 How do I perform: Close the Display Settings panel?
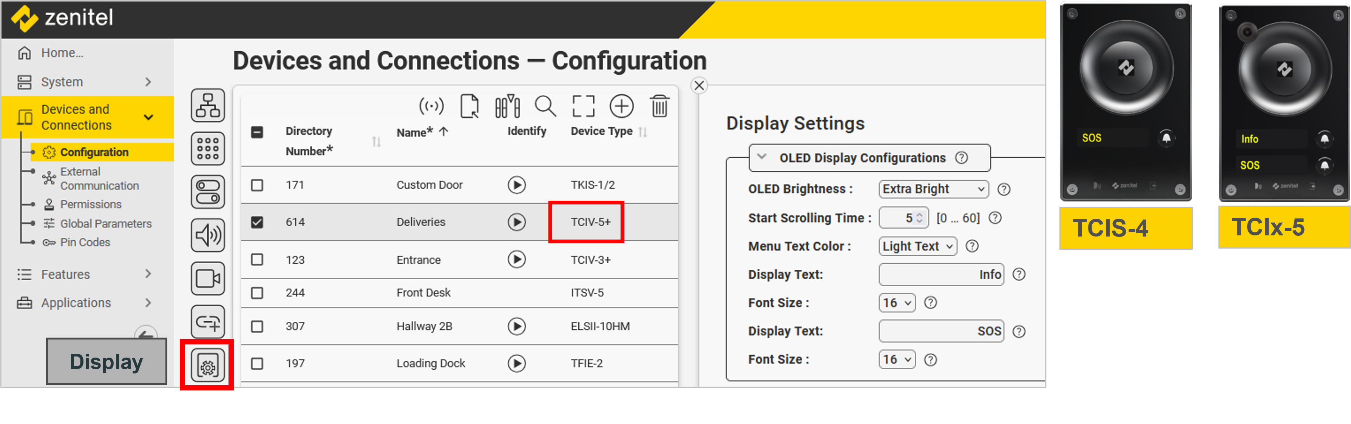pyautogui.click(x=699, y=85)
